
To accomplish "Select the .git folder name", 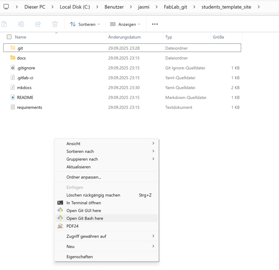I will [20, 48].
